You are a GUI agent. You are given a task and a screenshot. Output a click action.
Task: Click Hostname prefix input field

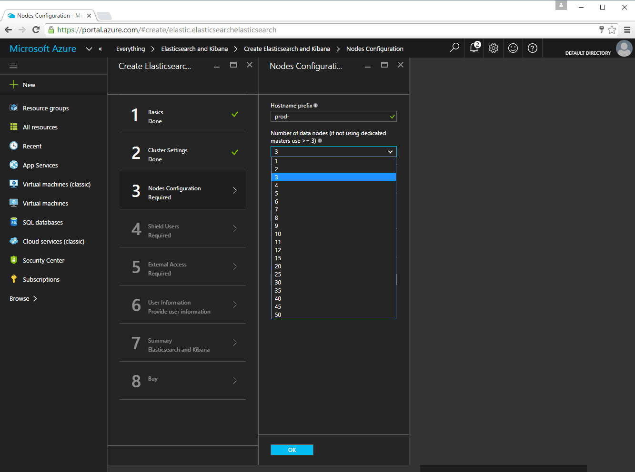333,116
